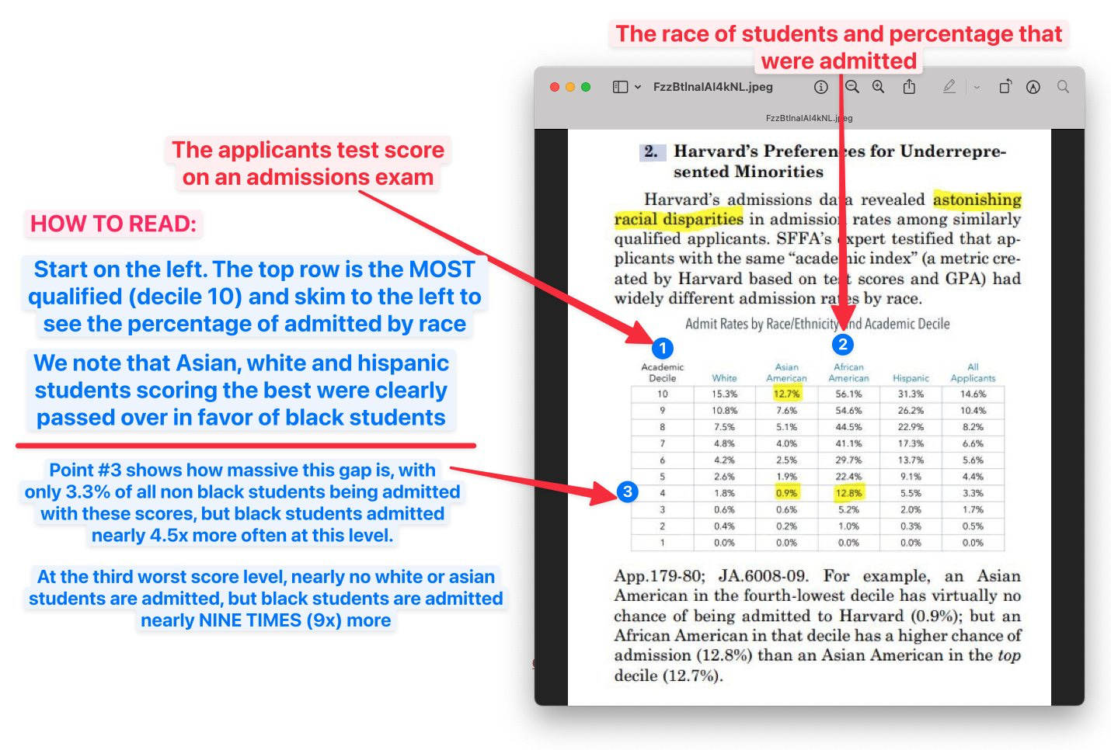Click the table cell "1.7%"
This screenshot has width=1111, height=750.
coord(973,510)
